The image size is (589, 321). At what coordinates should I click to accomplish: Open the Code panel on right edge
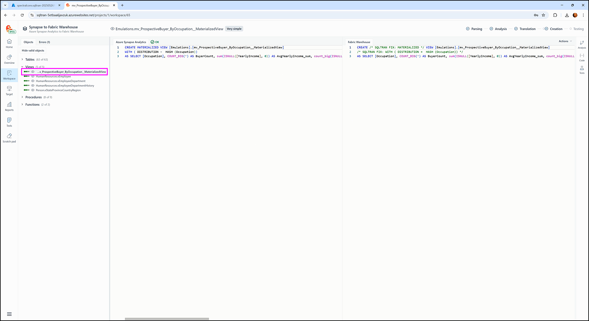pos(582,57)
